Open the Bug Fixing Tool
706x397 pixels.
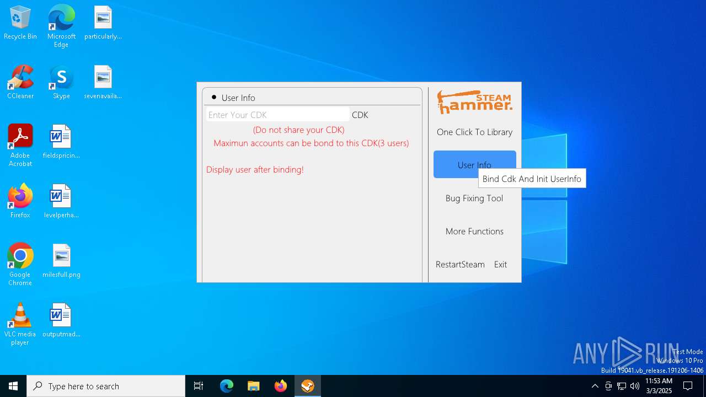(475, 198)
